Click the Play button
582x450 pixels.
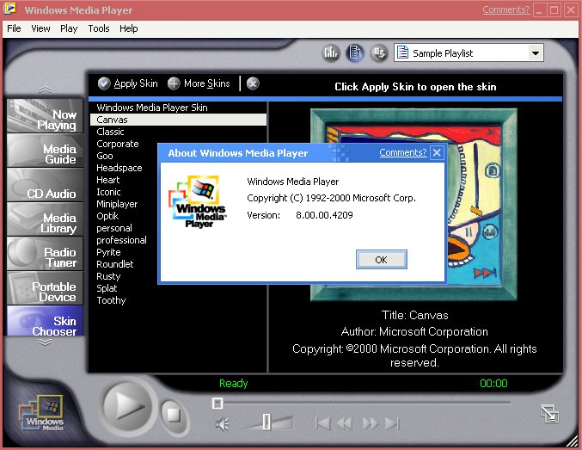(128, 406)
